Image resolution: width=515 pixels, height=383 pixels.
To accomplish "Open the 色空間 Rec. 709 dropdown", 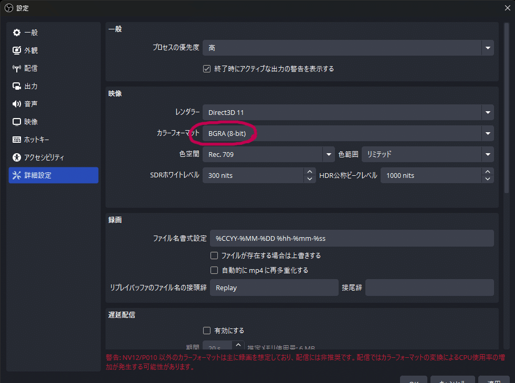I will point(329,154).
